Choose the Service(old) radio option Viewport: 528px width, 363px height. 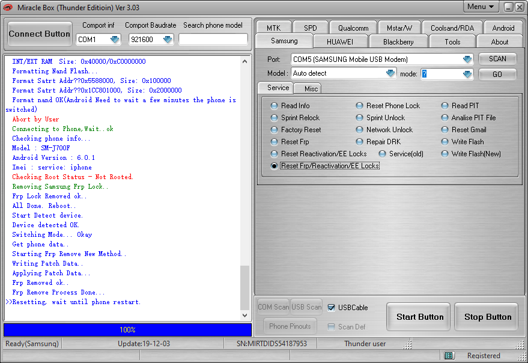[x=382, y=154]
